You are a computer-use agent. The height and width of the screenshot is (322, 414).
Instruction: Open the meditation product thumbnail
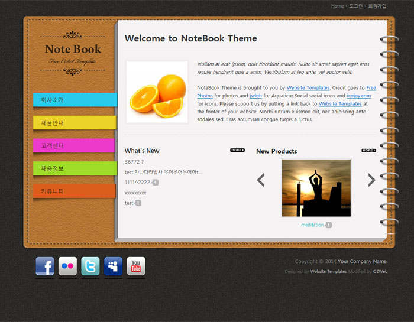[316, 188]
